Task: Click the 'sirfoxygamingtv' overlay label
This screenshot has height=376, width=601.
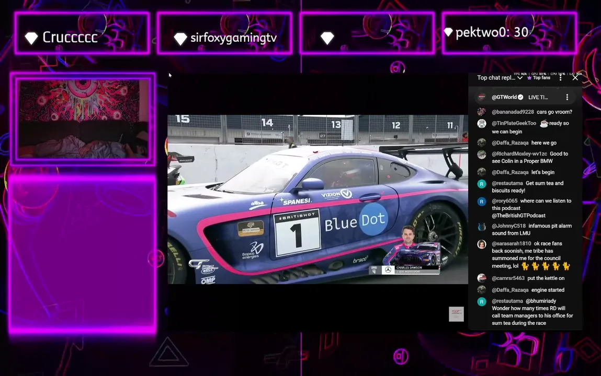Action: (233, 38)
